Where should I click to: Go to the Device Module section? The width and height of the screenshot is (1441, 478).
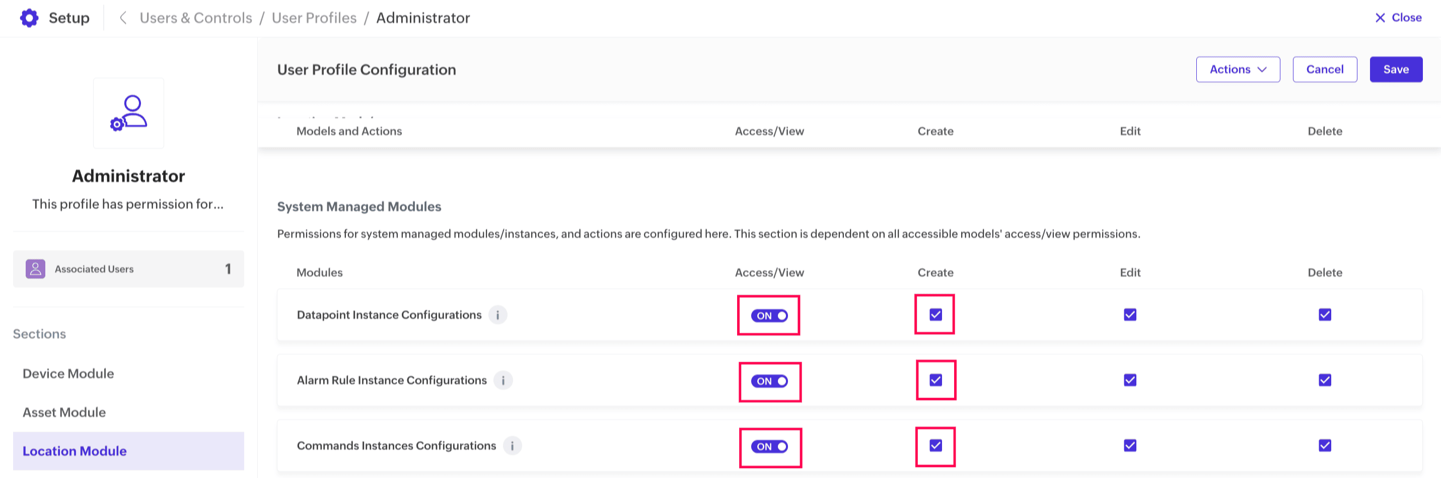click(x=68, y=373)
